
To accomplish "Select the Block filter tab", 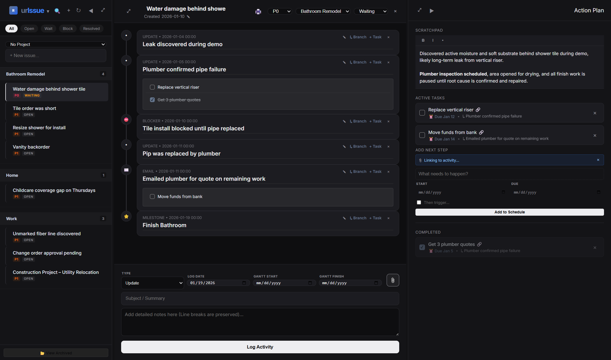I will point(67,29).
